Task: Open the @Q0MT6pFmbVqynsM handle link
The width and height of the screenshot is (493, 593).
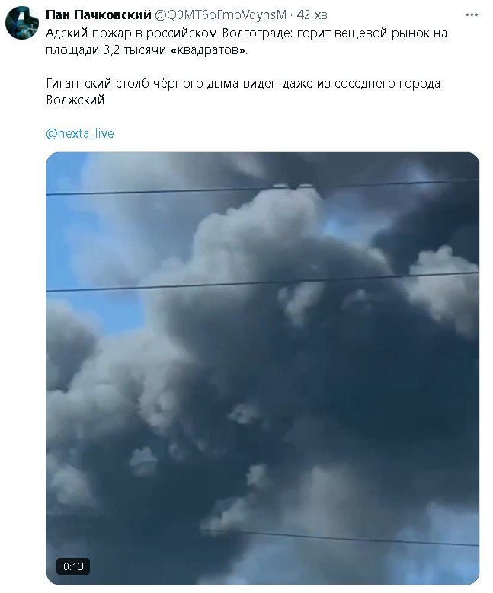Action: (x=221, y=14)
